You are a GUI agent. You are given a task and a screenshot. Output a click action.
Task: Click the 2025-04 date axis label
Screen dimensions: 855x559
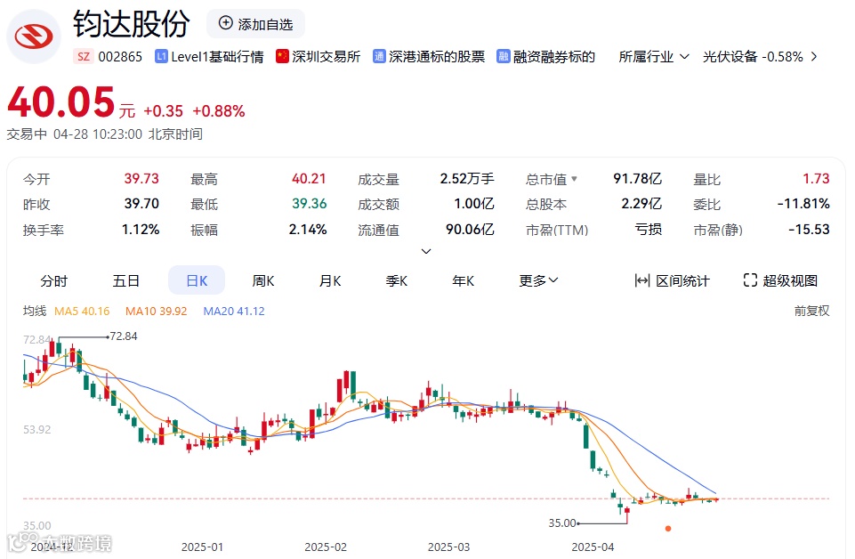[x=593, y=547]
